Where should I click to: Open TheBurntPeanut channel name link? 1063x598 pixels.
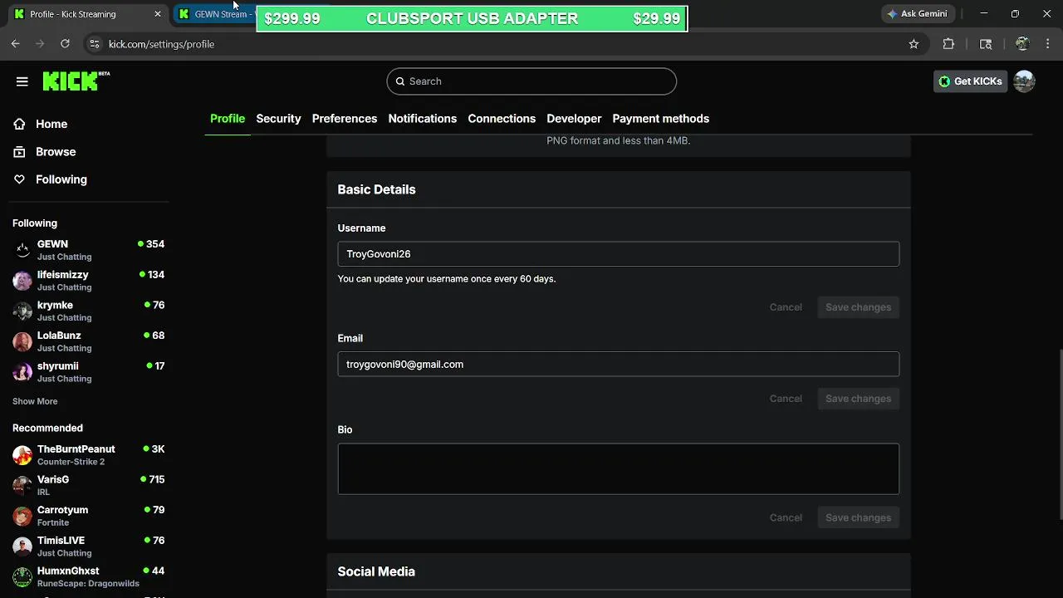(76, 449)
